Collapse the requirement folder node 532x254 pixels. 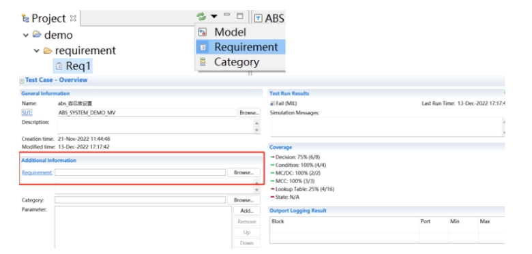pos(37,51)
